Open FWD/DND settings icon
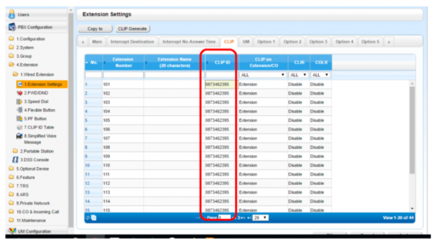Image resolution: width=445 pixels, height=248 pixels. [19, 92]
